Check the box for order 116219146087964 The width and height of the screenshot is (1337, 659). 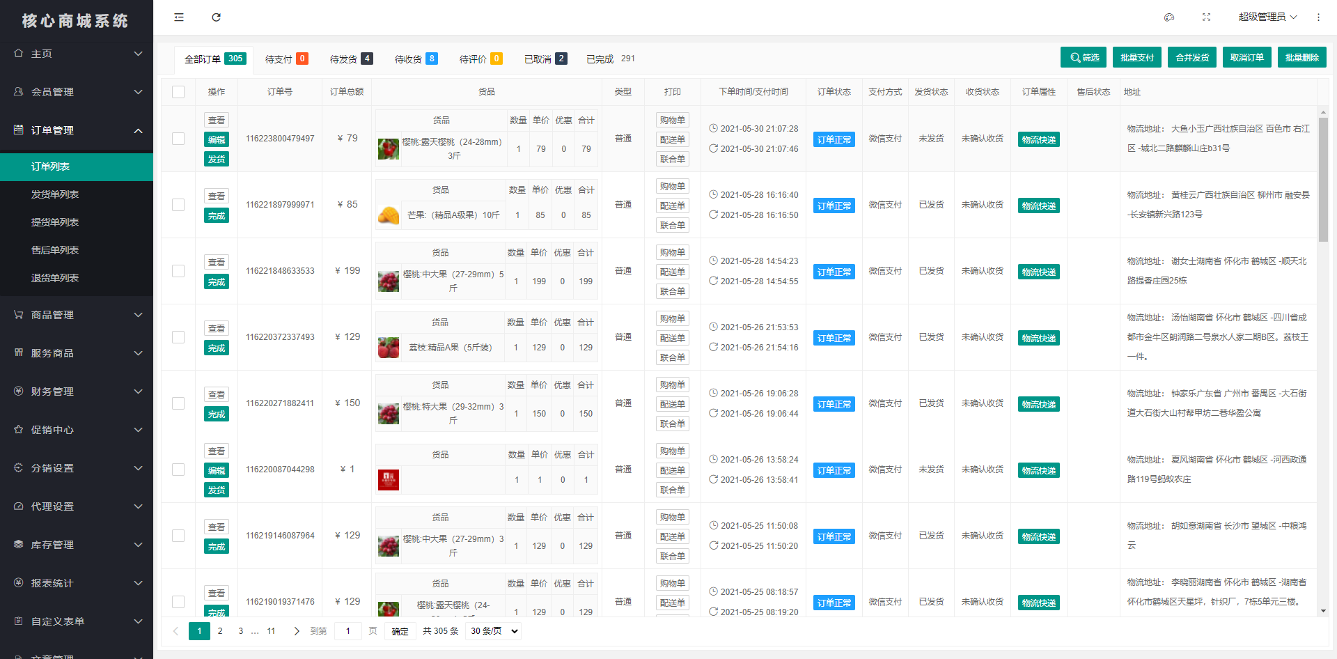pyautogui.click(x=178, y=536)
